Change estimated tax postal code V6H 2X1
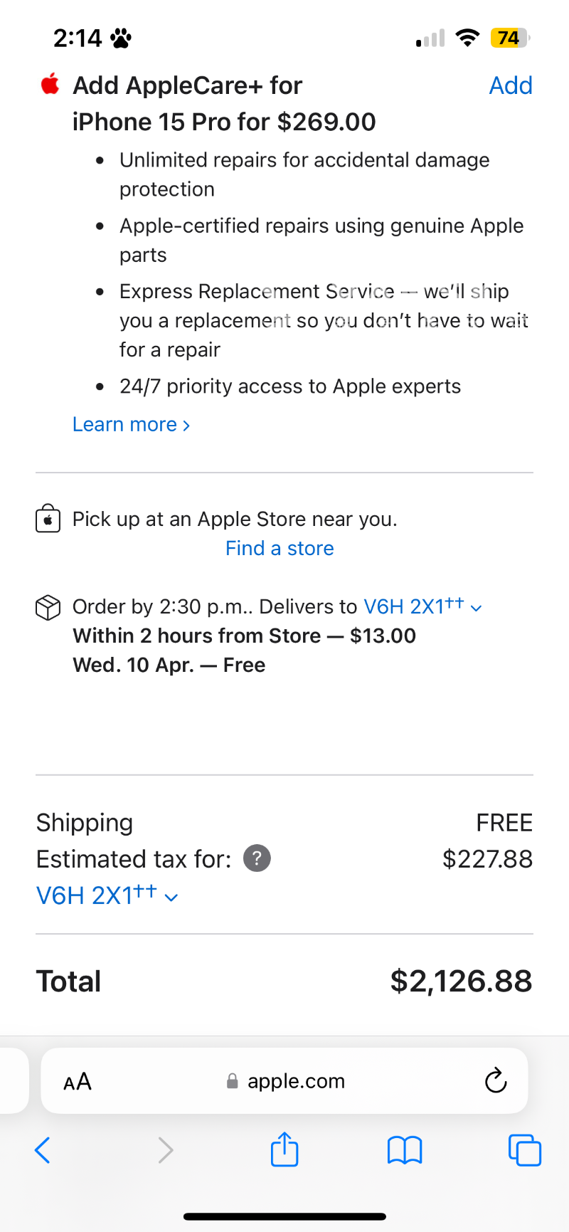The image size is (569, 1232). (107, 895)
